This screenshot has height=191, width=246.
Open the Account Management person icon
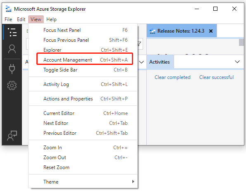[x=12, y=49]
